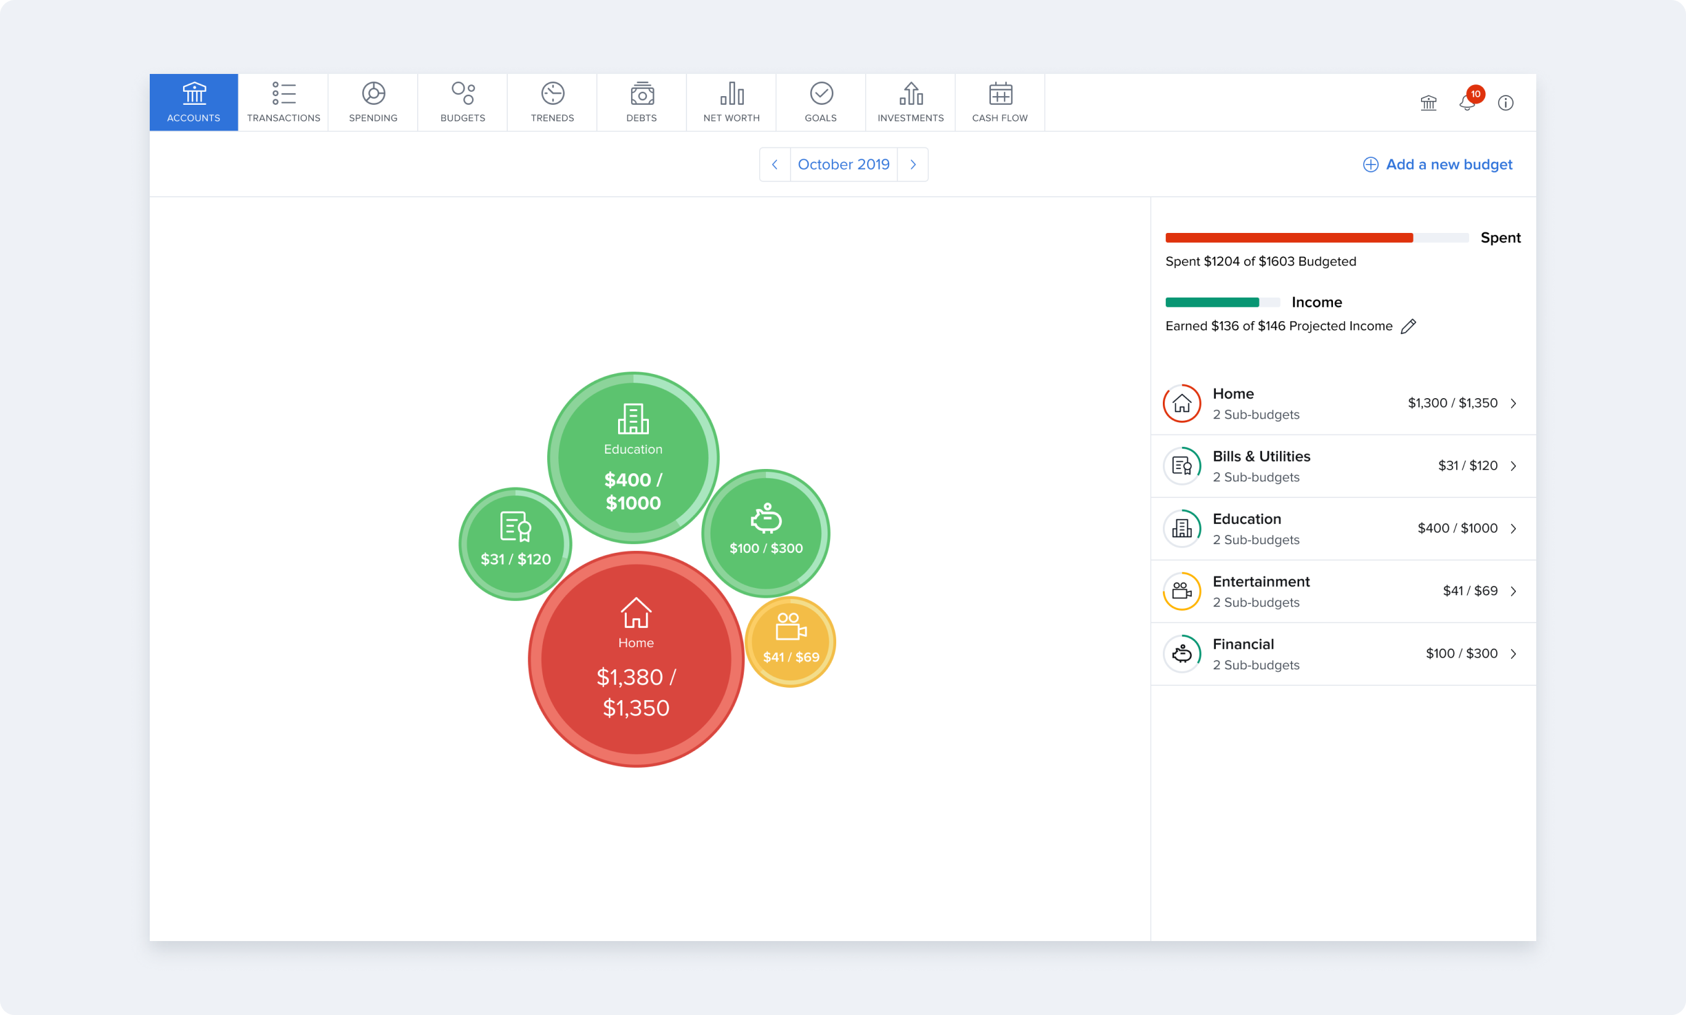Switch to the Transactions tab

pyautogui.click(x=283, y=102)
